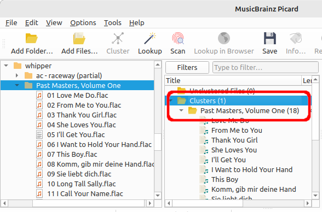Select Past Masters, Volume One folder in browser
This screenshot has height=212, width=322.
pos(77,85)
